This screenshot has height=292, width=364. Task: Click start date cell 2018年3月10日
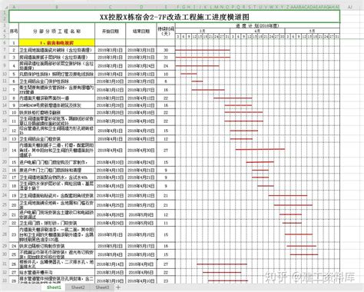tap(111, 81)
